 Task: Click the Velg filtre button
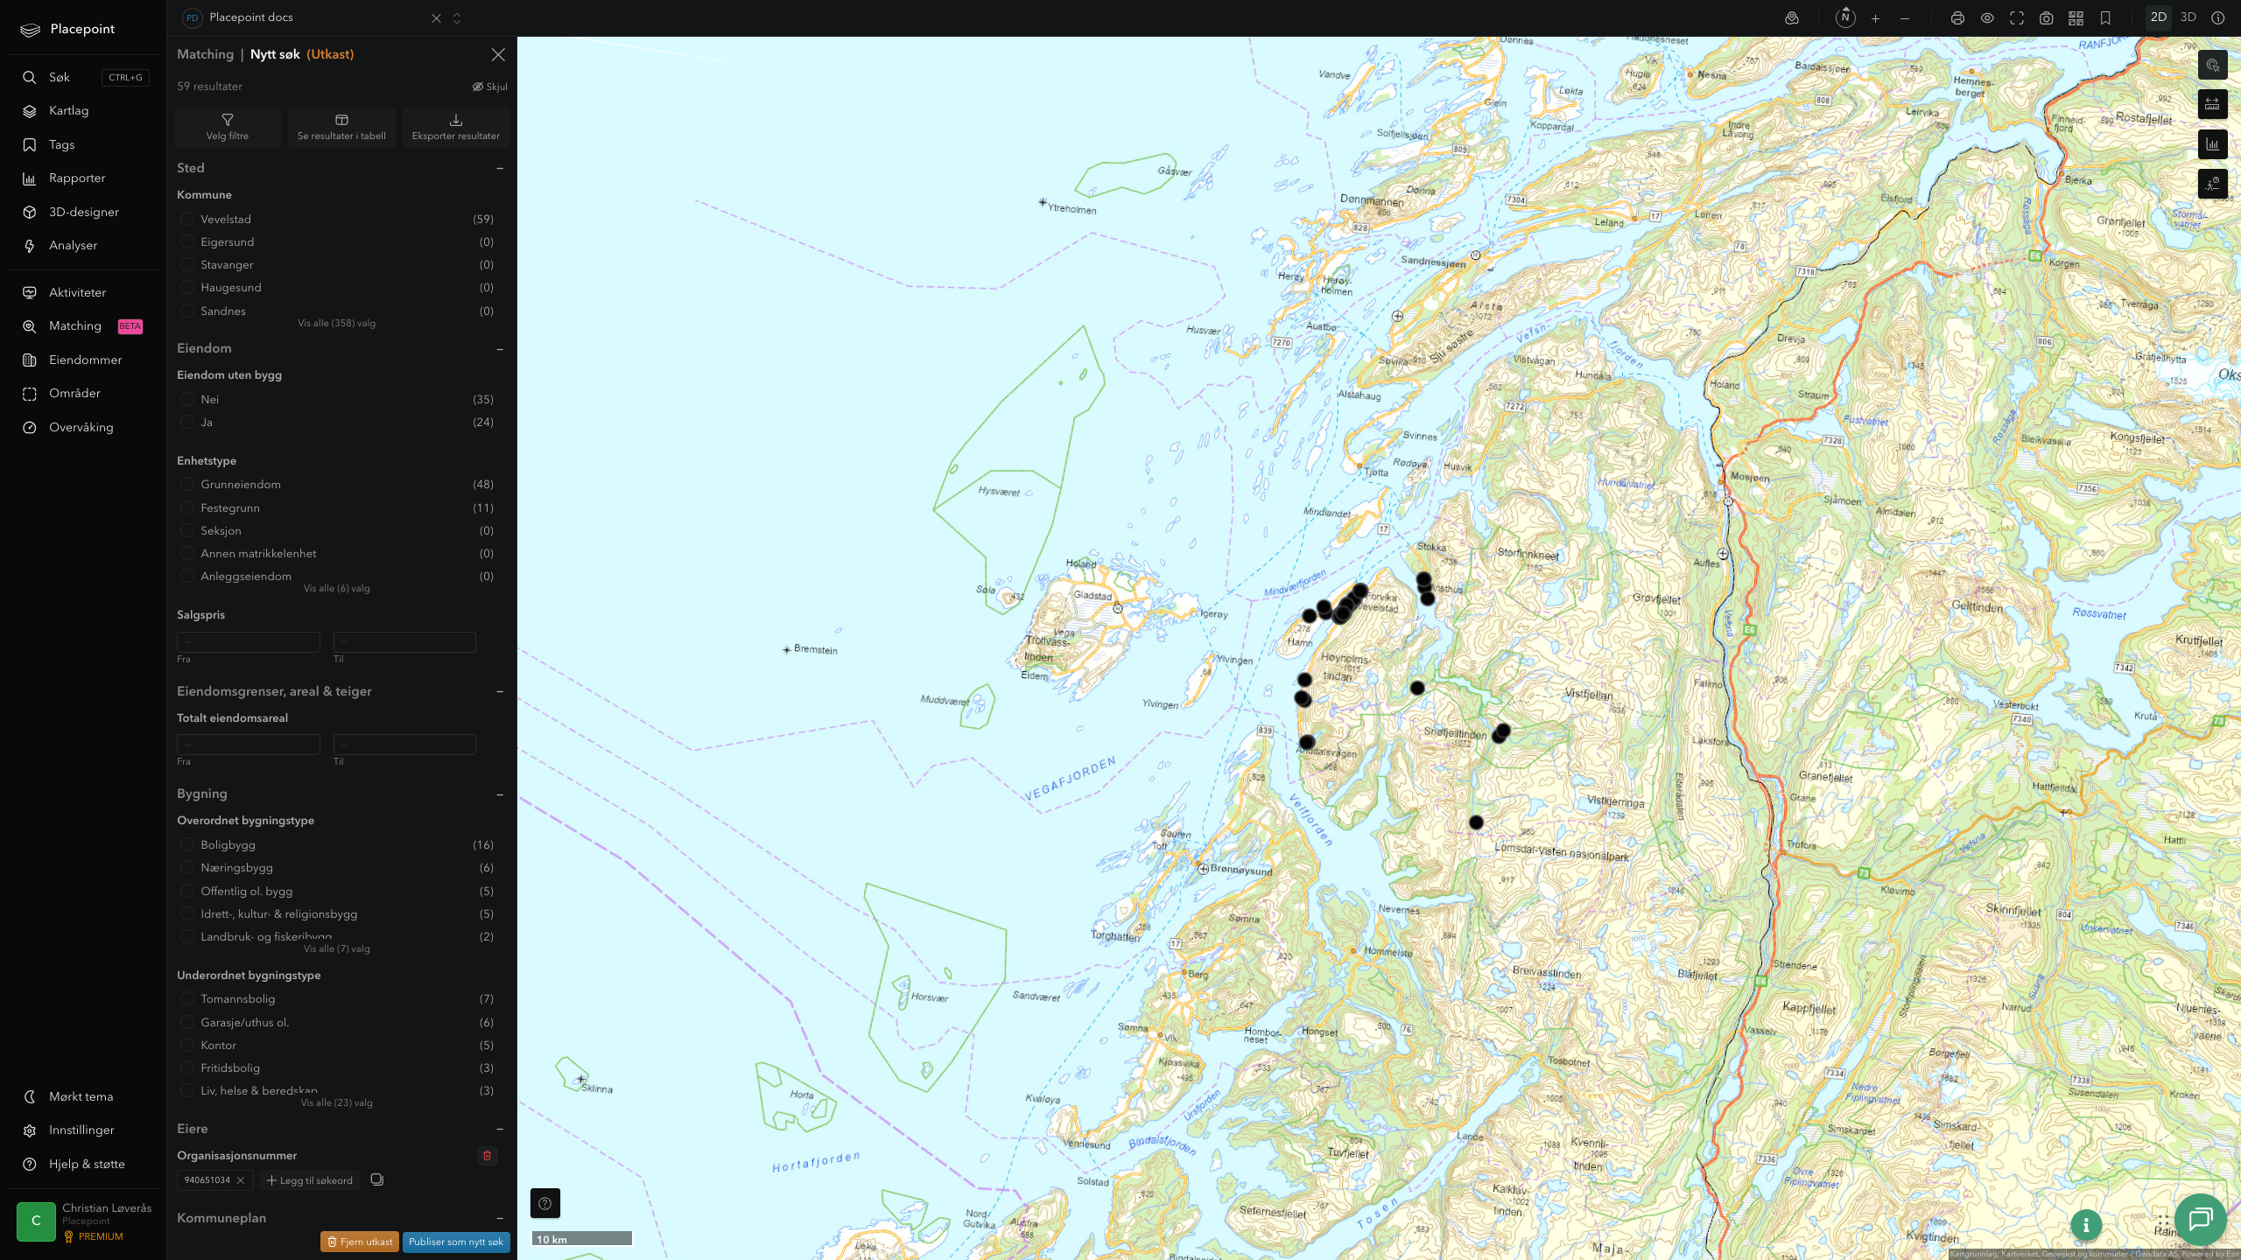[x=228, y=128]
